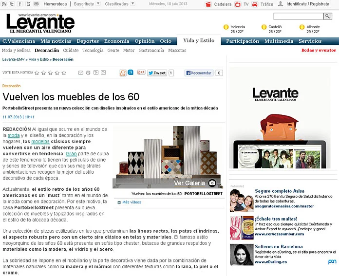Screen dimensions: 339x276
Task: Open the Tecnología subsection
Action: pyautogui.click(x=93, y=50)
